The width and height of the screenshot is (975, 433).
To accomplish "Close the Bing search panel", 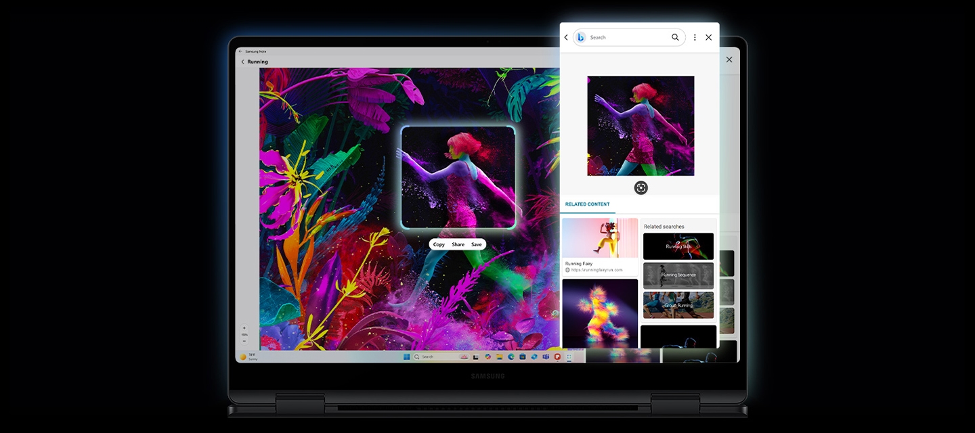I will [708, 37].
